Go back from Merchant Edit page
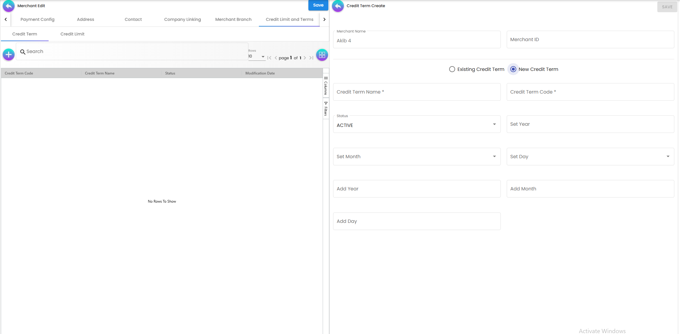This screenshot has width=680, height=334. point(9,6)
